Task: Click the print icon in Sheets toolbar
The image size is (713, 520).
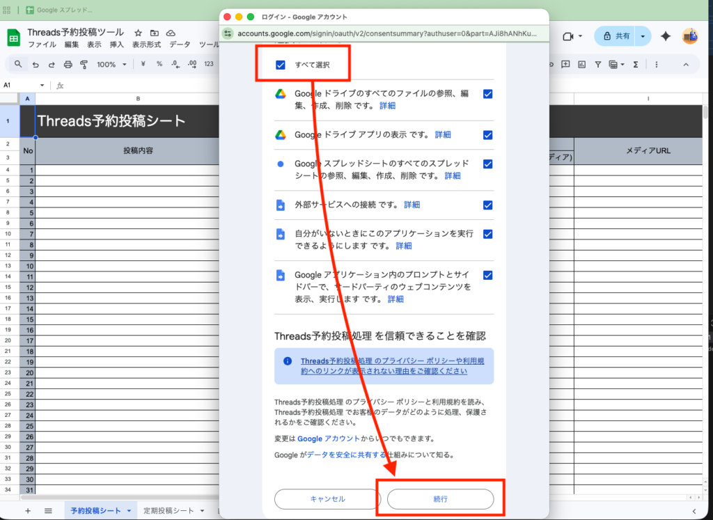Action: click(68, 65)
